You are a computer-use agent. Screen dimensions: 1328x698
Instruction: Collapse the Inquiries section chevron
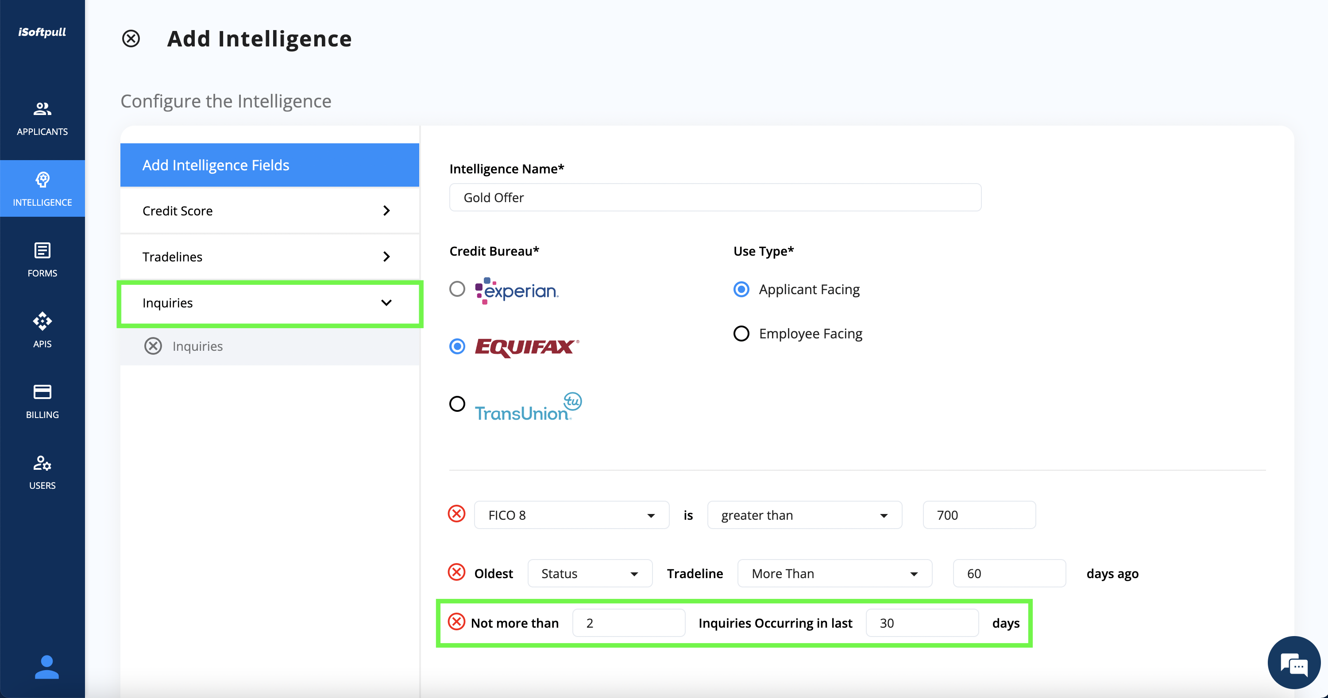point(386,303)
